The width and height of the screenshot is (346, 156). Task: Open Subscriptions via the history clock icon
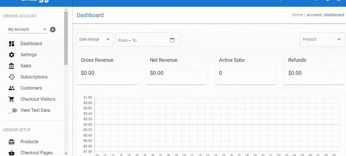point(12,77)
